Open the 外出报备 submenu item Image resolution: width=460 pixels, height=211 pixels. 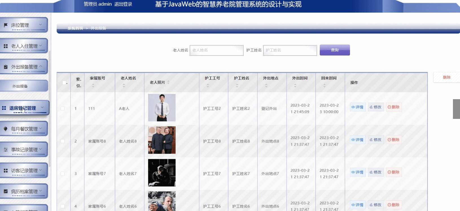[24, 86]
